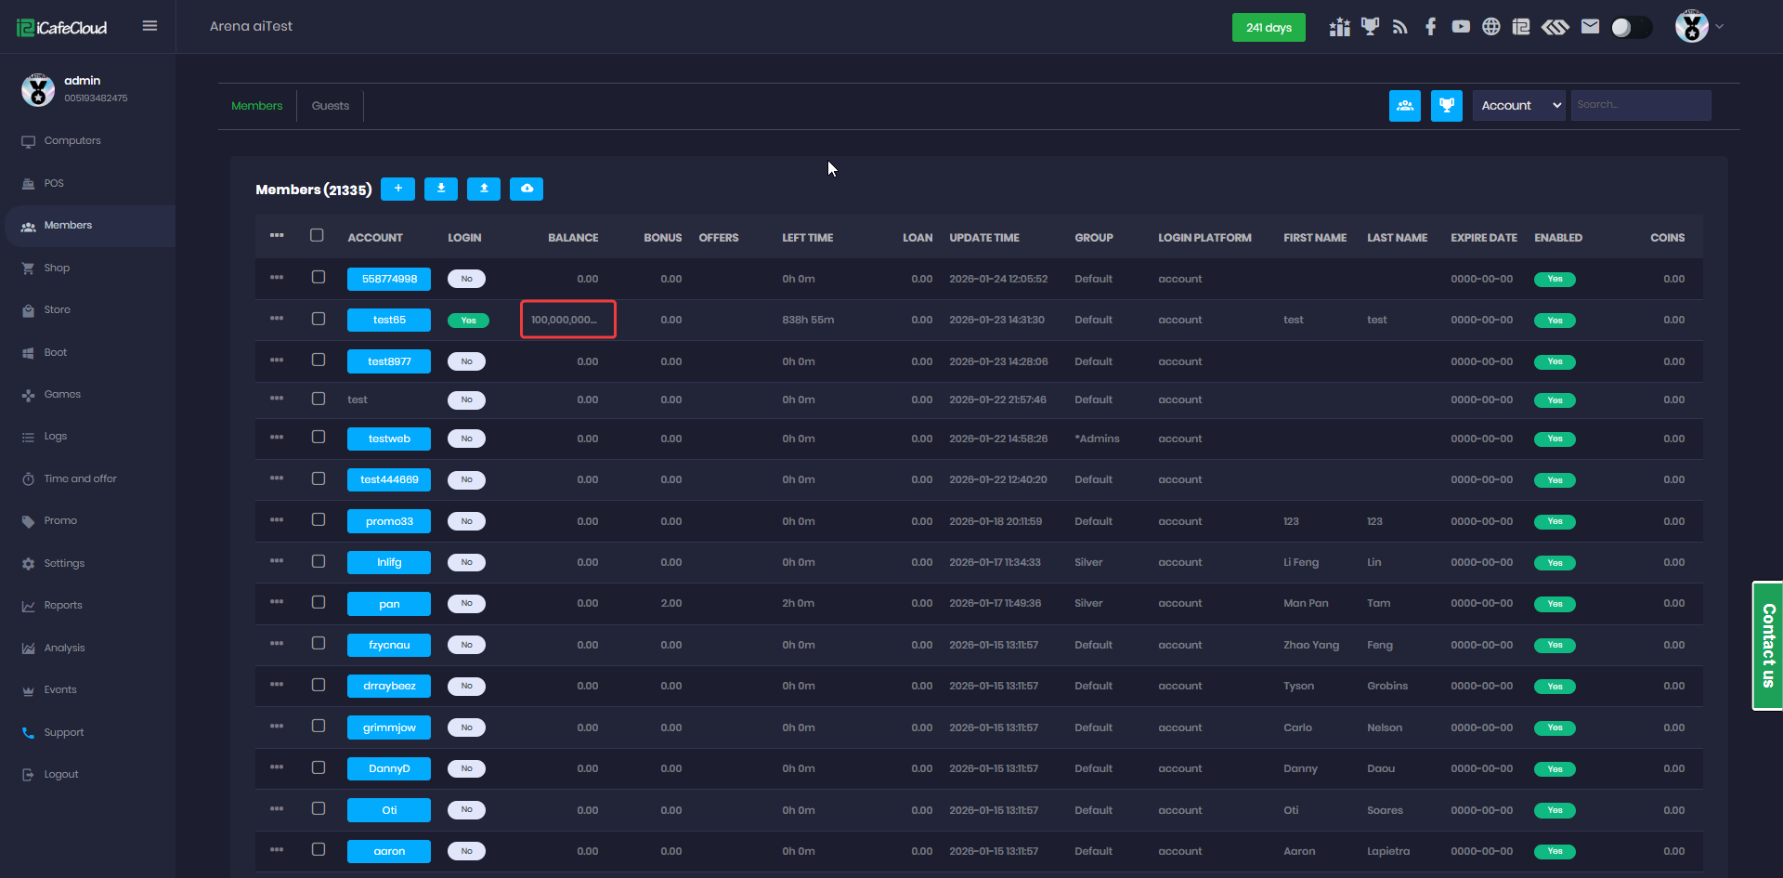Screen dimensions: 1783x878
Task: Open the YouTube icon in top bar
Action: pyautogui.click(x=1461, y=27)
